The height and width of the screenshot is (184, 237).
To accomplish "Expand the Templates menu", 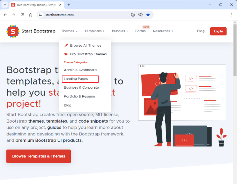I will [x=94, y=31].
